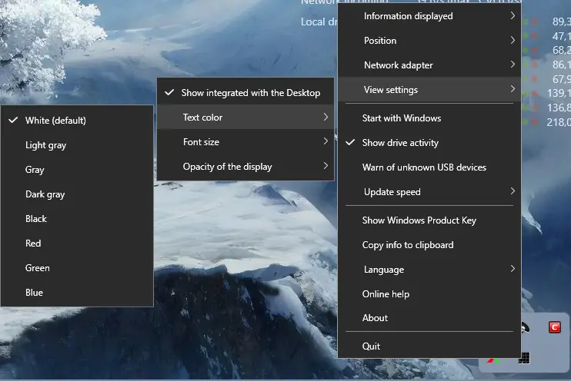This screenshot has width=571, height=381.
Task: Expand Opacity of the display submenu
Action: coord(245,167)
